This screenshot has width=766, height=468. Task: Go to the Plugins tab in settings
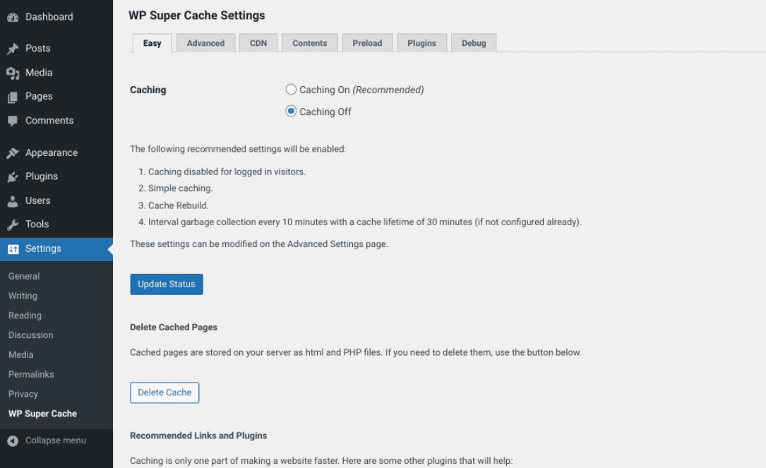421,43
